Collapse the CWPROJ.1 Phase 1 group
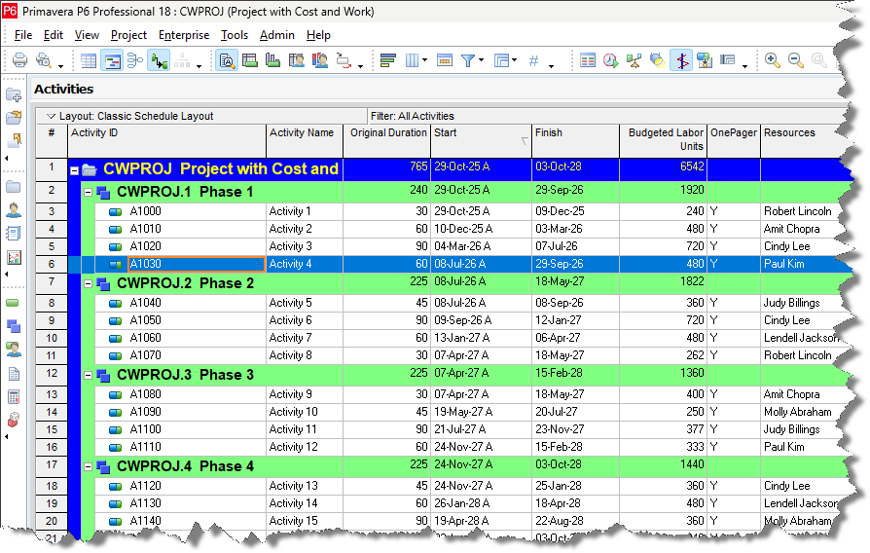 [x=88, y=192]
